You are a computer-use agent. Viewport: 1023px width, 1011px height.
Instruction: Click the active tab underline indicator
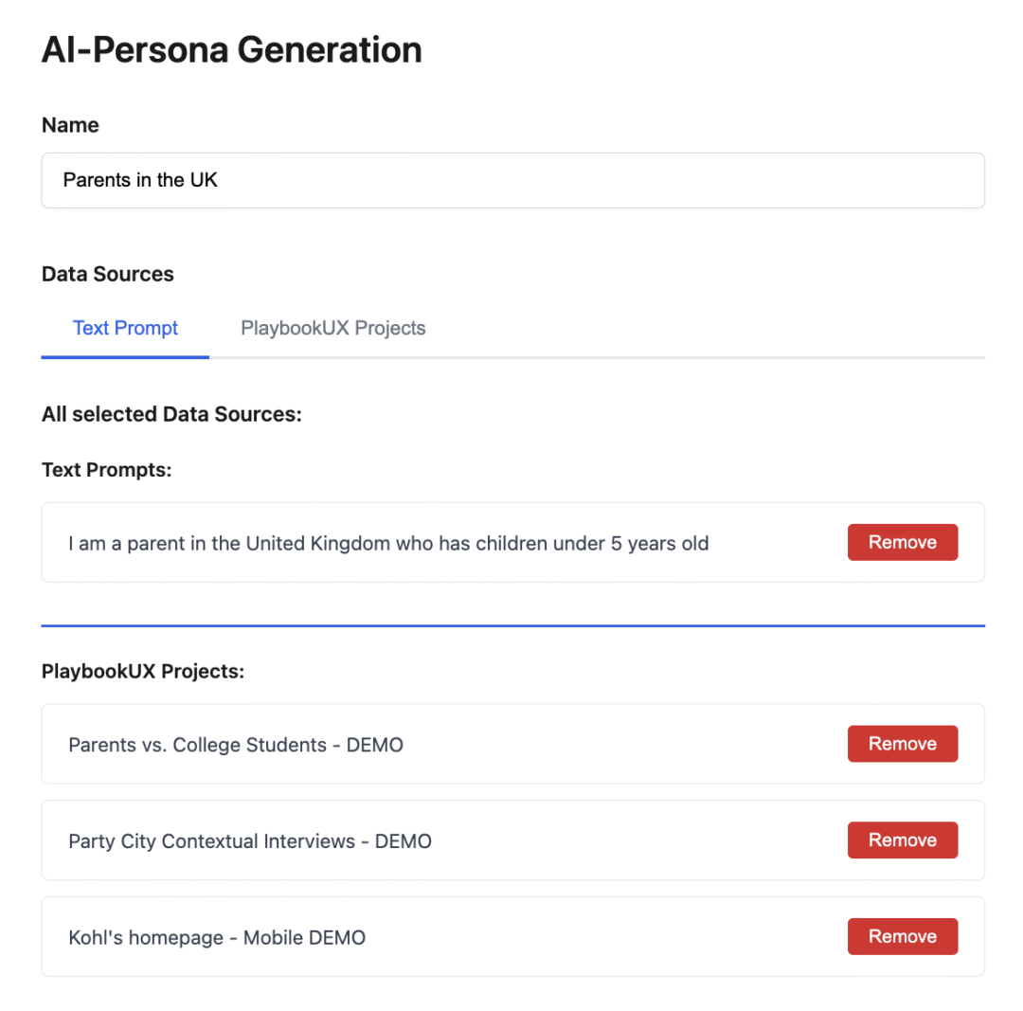tap(125, 357)
